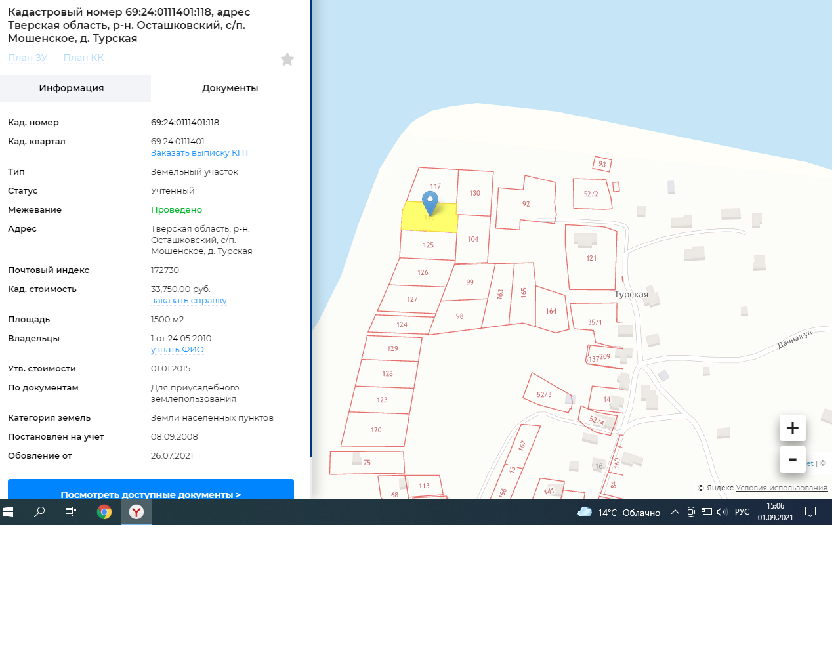
Task: Open the notification center icon
Action: click(x=810, y=512)
